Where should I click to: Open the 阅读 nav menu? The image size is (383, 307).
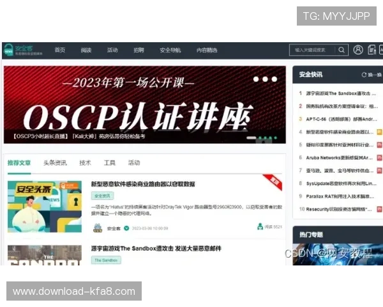click(86, 50)
